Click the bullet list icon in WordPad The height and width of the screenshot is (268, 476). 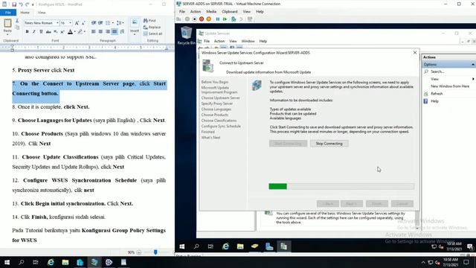pos(108,23)
